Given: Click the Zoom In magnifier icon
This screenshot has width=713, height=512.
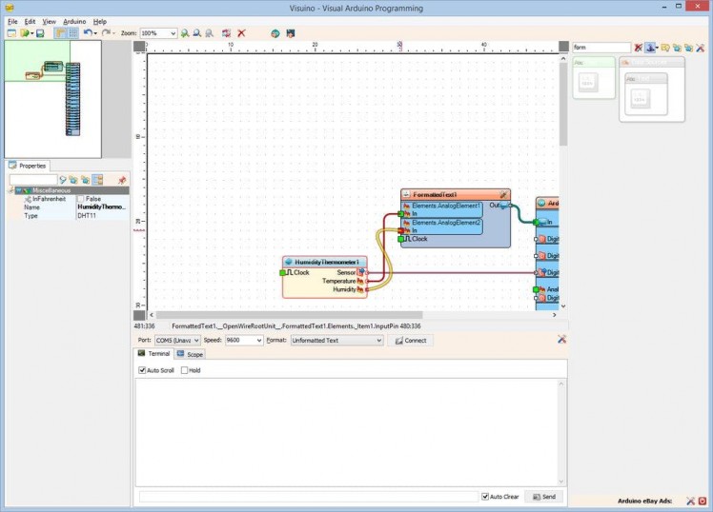Looking at the screenshot, I should coord(184,33).
